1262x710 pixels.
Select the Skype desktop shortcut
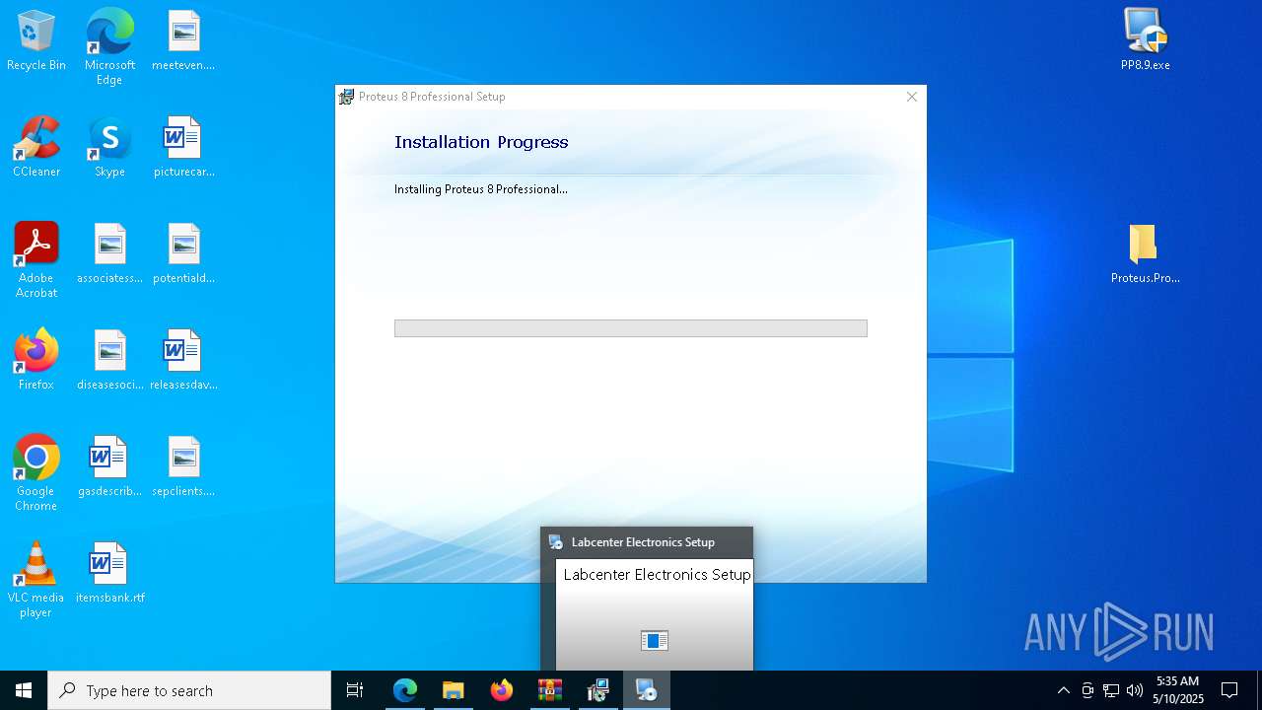[109, 147]
